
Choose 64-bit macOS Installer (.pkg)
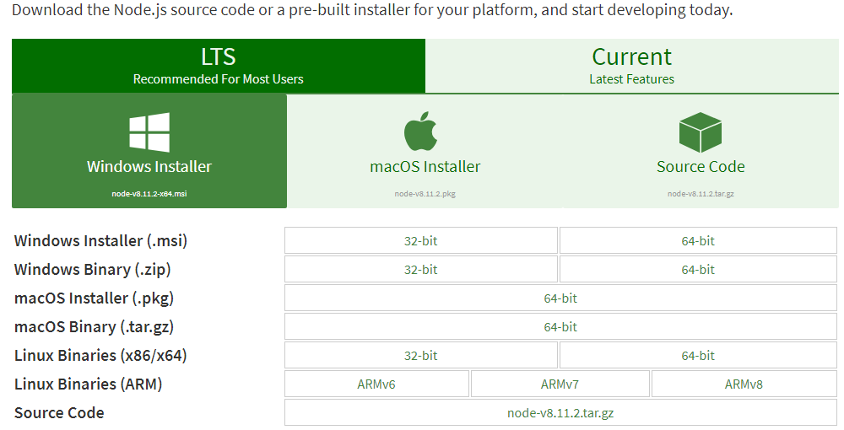[x=561, y=298]
